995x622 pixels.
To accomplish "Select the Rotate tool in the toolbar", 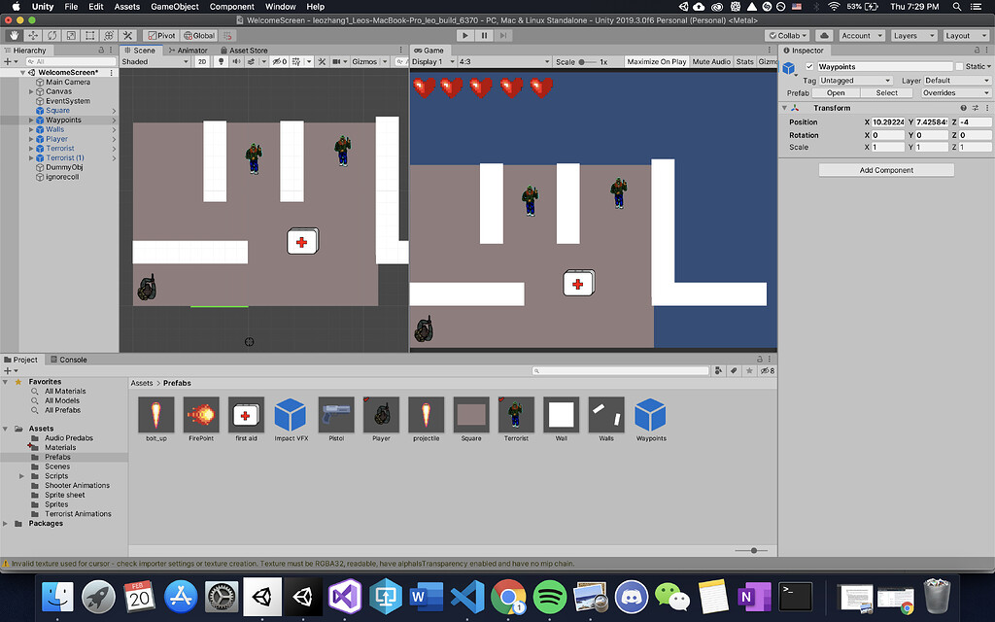I will 51,35.
